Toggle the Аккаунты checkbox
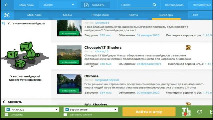 pyautogui.click(x=6, y=115)
